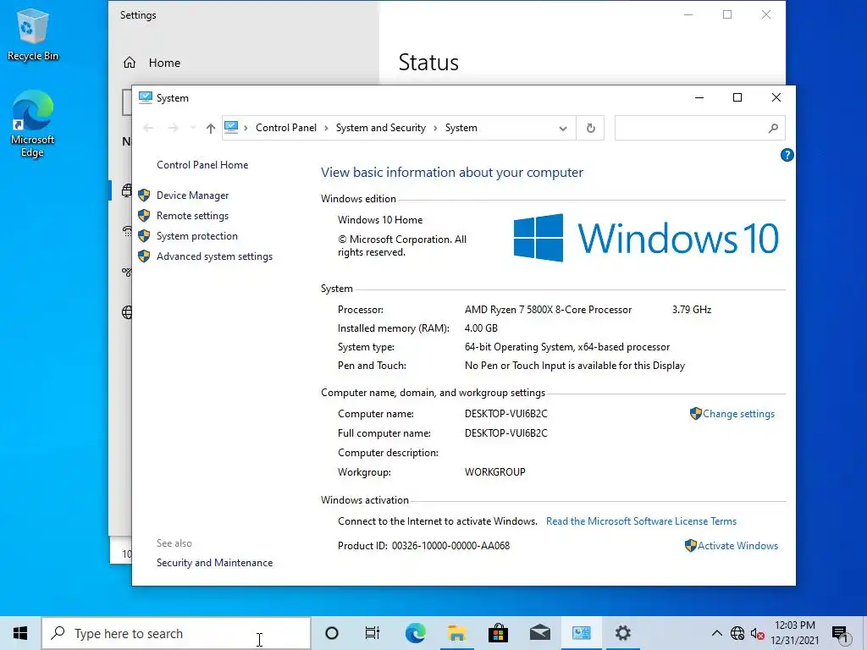Expand the chevron after System and Security
The image size is (867, 650).
coord(435,129)
